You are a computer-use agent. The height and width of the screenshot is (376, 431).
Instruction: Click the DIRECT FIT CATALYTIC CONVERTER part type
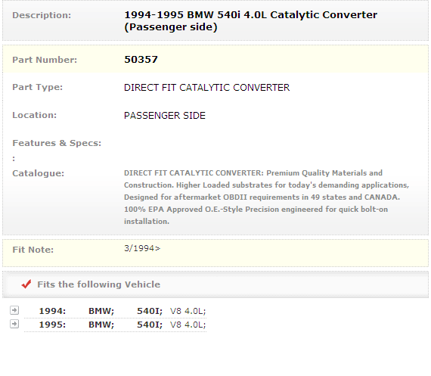pyautogui.click(x=206, y=88)
